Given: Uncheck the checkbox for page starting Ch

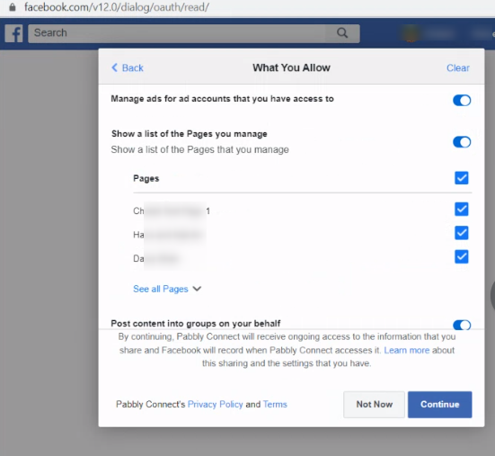Looking at the screenshot, I should pyautogui.click(x=462, y=210).
